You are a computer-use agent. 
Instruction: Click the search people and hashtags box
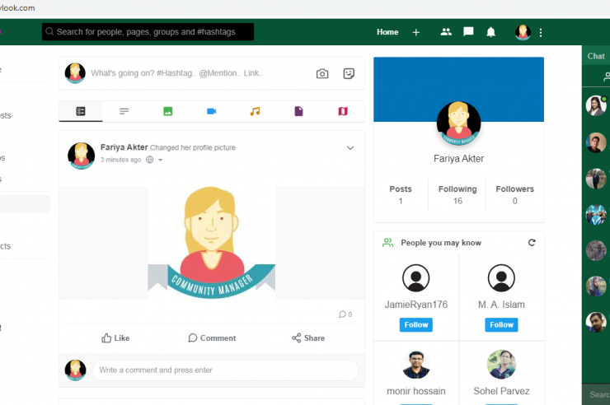tap(148, 32)
